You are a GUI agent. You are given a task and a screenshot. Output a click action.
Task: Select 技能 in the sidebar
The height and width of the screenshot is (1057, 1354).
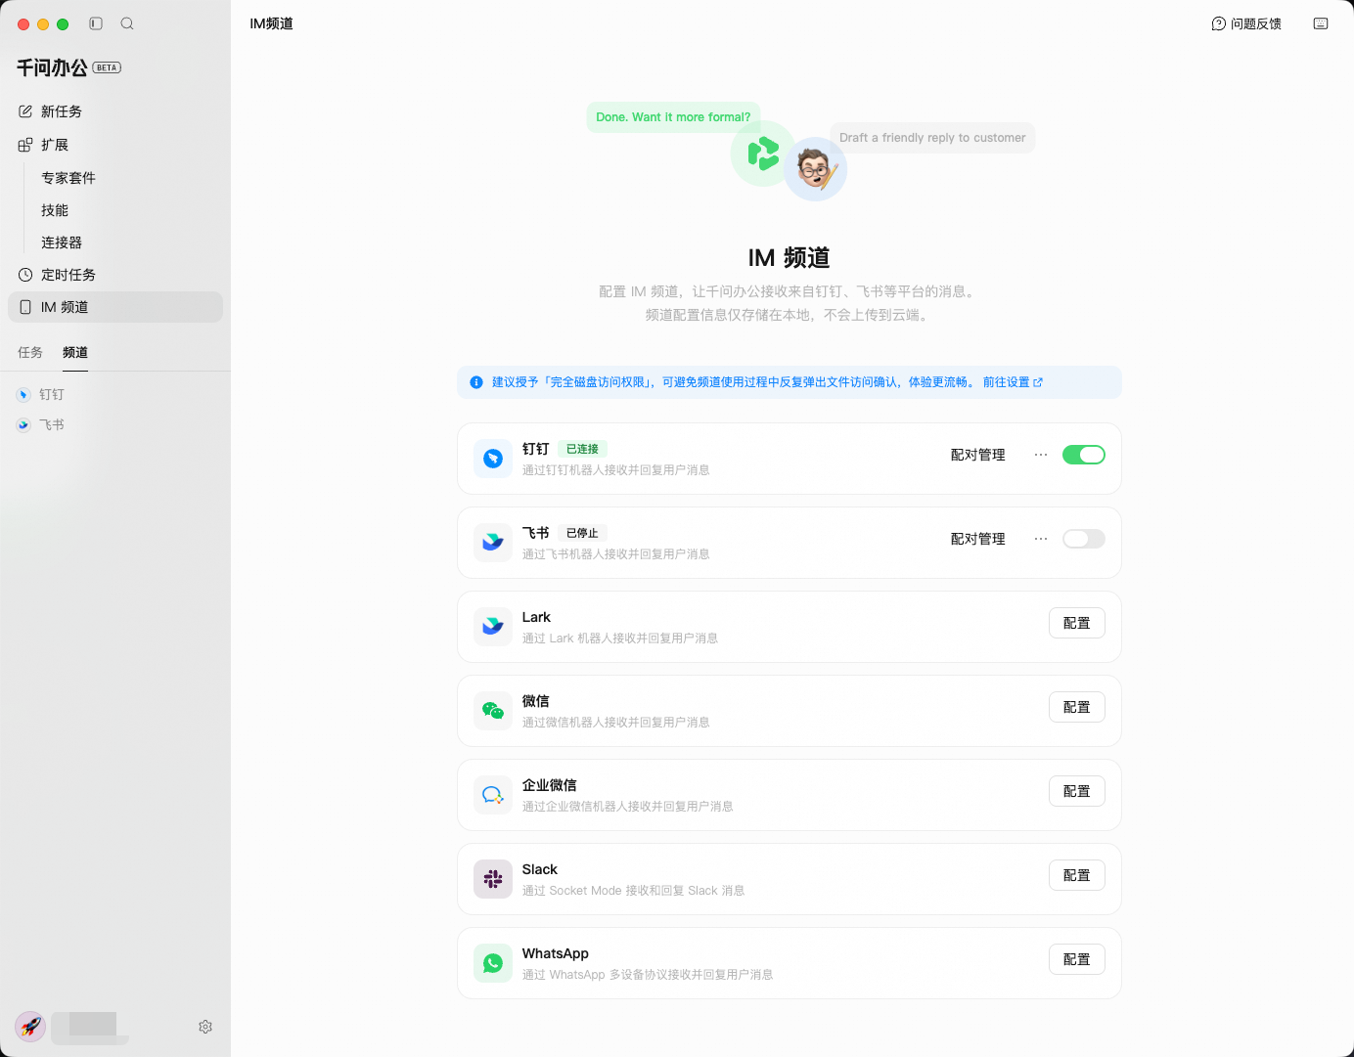point(55,210)
